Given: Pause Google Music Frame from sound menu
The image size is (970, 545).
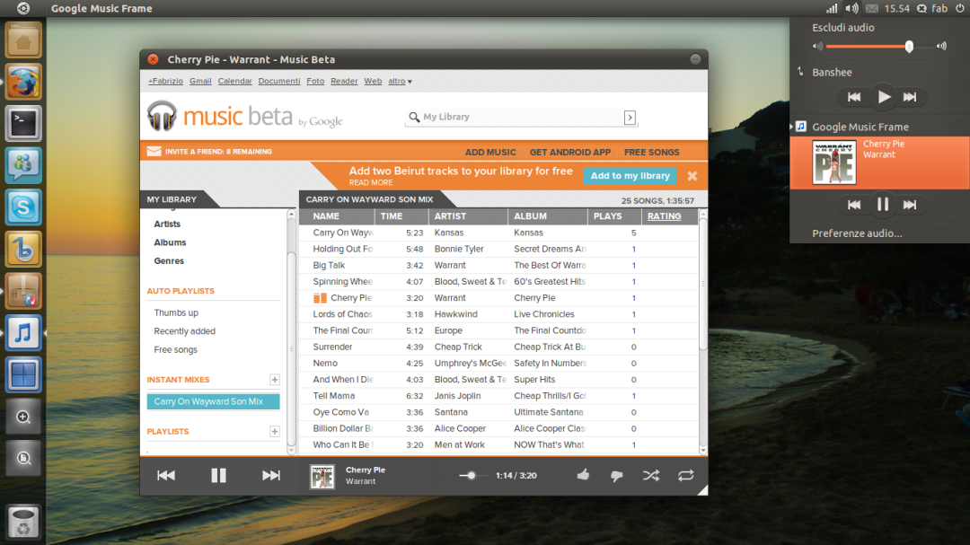Looking at the screenshot, I should coord(883,204).
